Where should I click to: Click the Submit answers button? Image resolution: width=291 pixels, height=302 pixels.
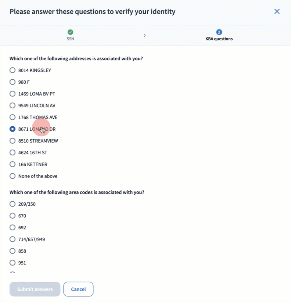click(x=35, y=289)
